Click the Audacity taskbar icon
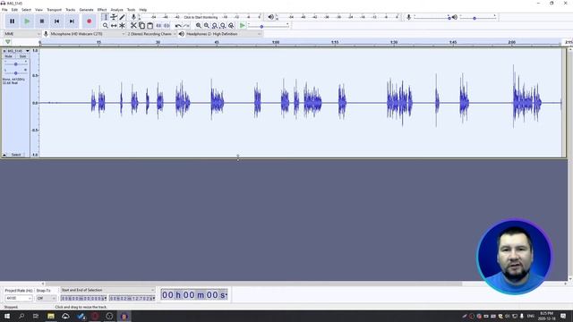Image resolution: width=573 pixels, height=322 pixels. point(124,316)
